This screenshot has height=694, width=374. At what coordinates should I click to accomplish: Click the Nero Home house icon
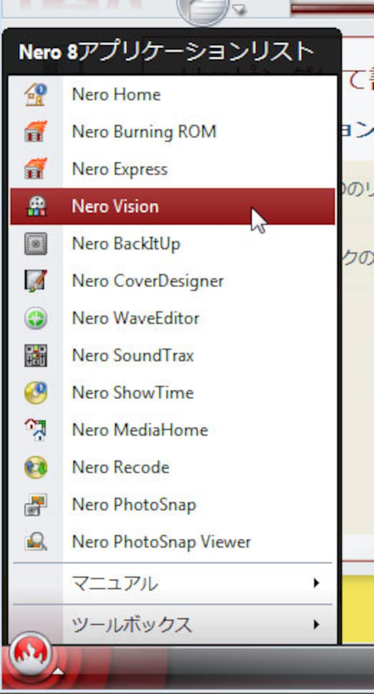(x=36, y=94)
